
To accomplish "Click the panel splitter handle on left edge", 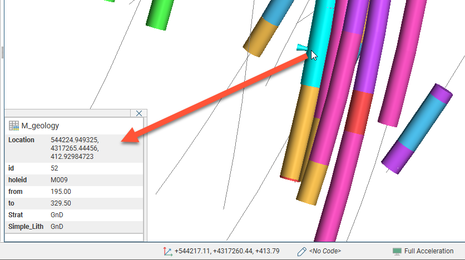I will 2,53.
